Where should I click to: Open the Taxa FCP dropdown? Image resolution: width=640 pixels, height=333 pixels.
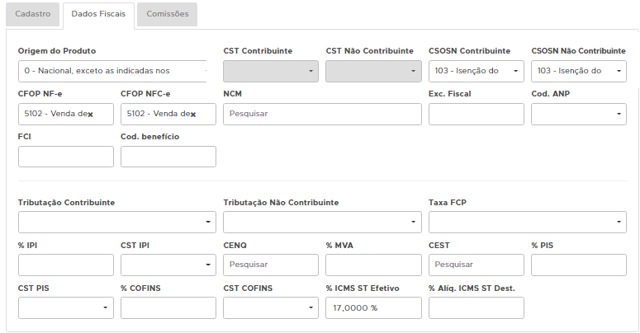pyautogui.click(x=527, y=222)
